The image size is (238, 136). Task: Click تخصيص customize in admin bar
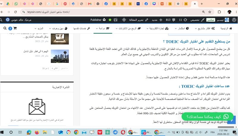pyautogui.click(x=197, y=20)
